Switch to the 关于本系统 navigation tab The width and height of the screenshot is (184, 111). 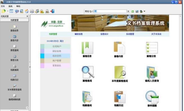pos(156,34)
